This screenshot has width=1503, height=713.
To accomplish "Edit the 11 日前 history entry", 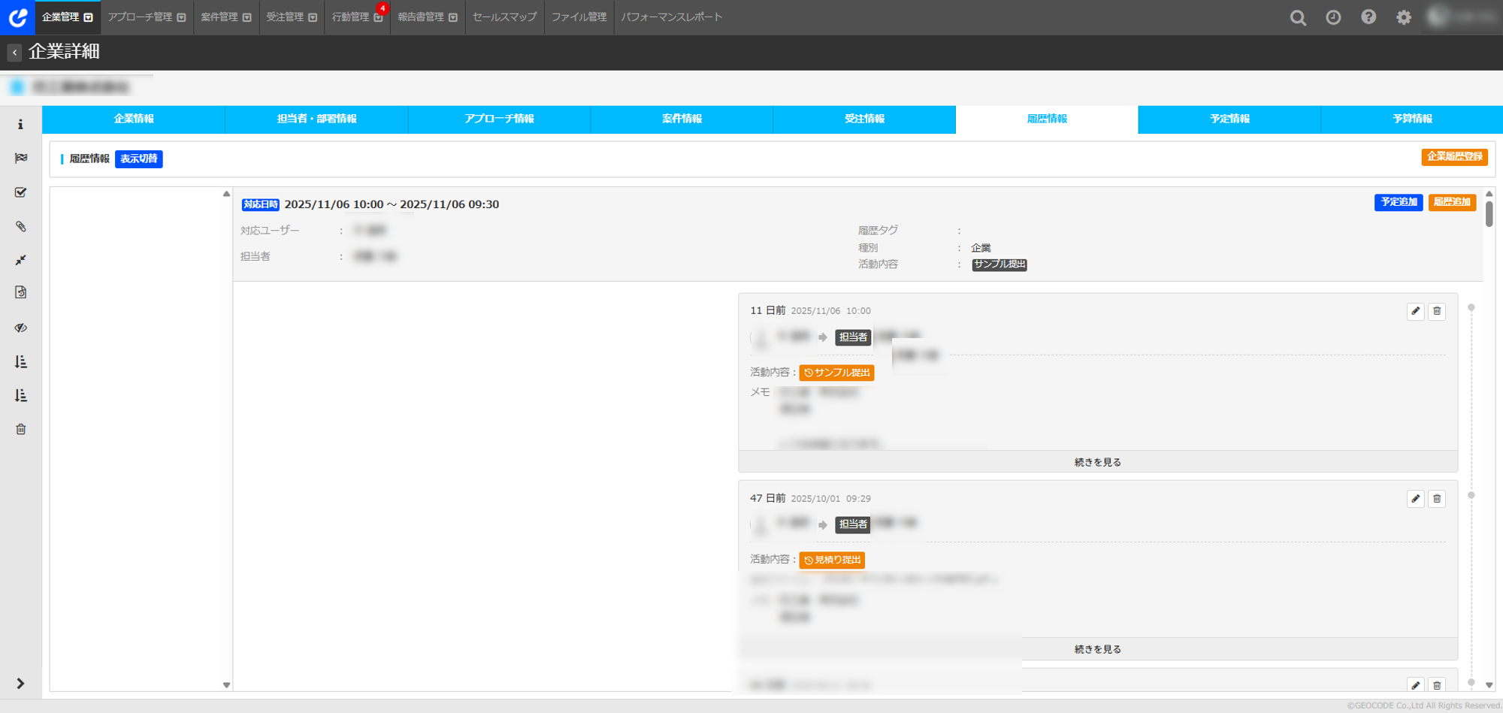I will click(1416, 311).
